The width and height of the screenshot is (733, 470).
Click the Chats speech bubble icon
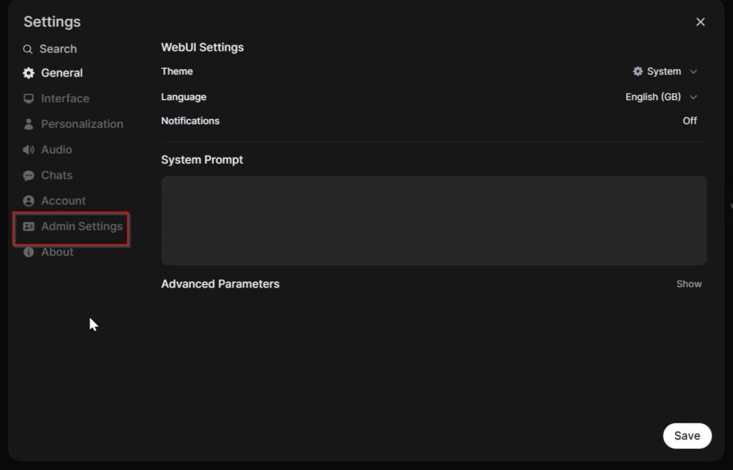click(x=29, y=175)
